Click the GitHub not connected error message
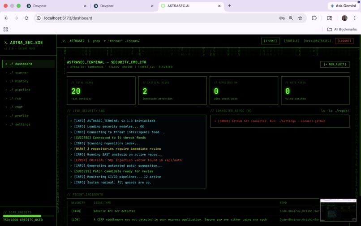 [270, 121]
